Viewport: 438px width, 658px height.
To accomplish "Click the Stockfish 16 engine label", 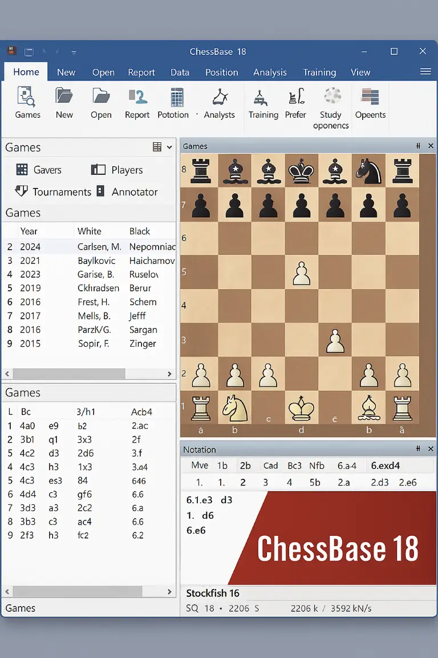I will pos(213,593).
